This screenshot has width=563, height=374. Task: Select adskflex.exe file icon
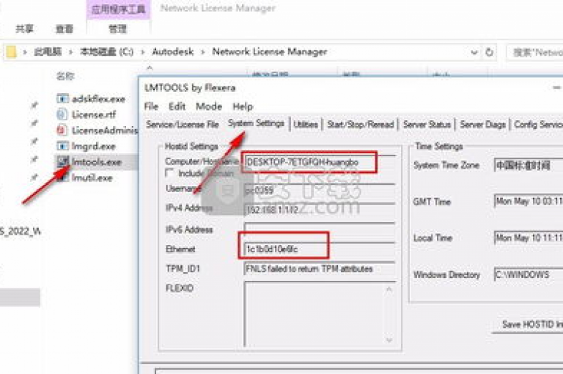pos(62,98)
